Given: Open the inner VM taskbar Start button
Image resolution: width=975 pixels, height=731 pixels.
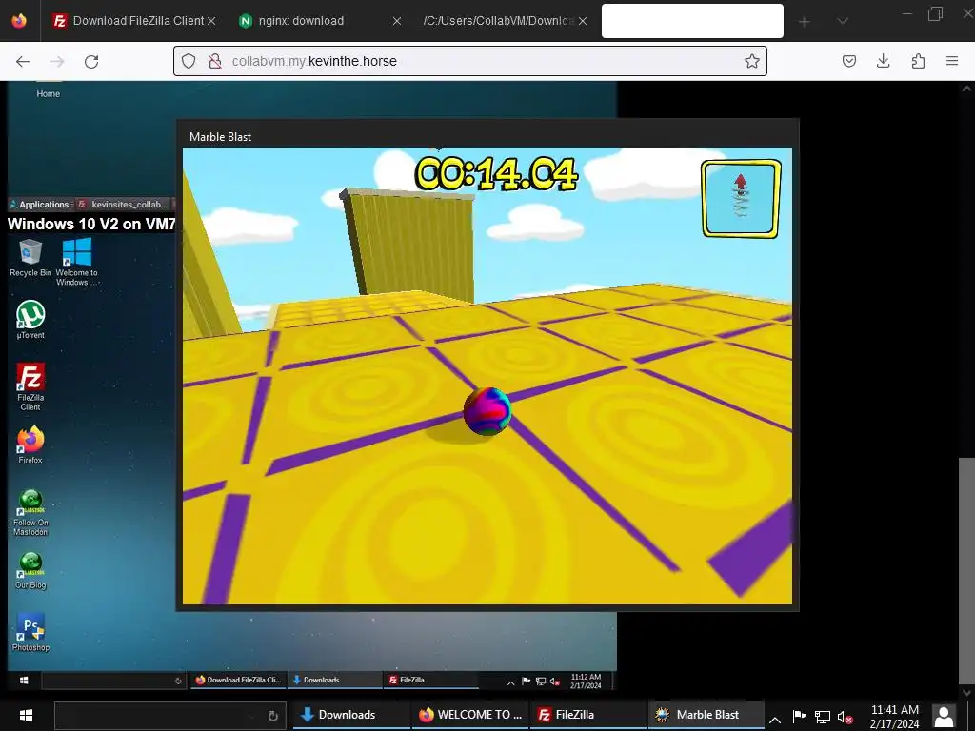Looking at the screenshot, I should pyautogui.click(x=24, y=680).
